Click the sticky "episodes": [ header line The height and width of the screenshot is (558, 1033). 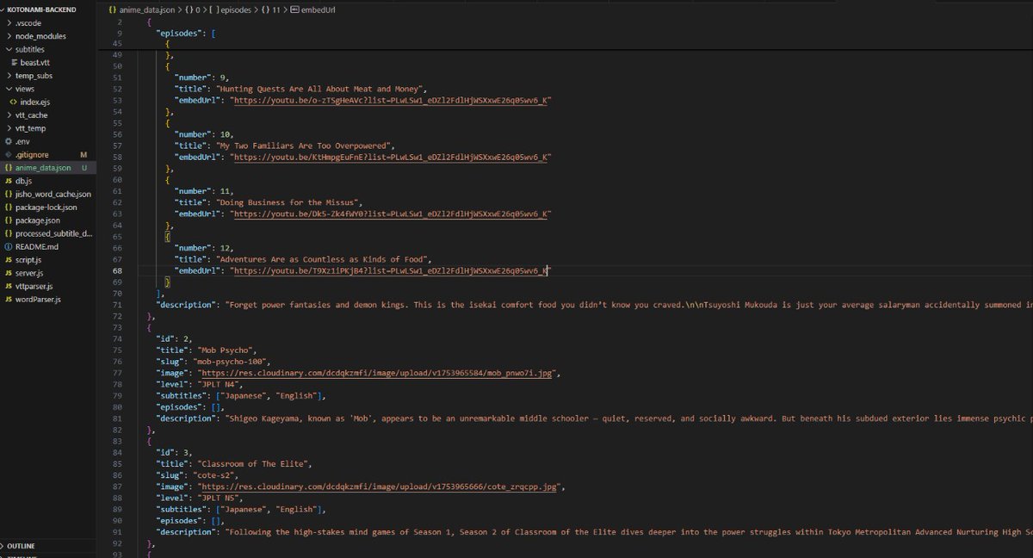coord(185,33)
